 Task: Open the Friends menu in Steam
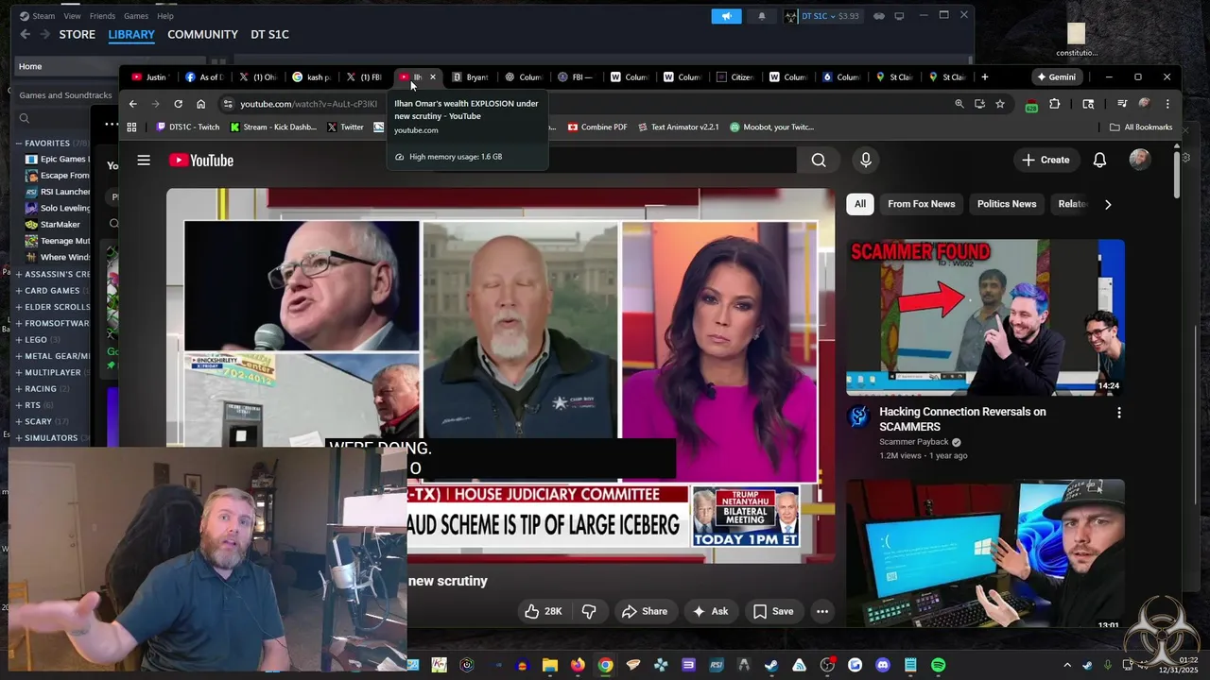pos(102,16)
